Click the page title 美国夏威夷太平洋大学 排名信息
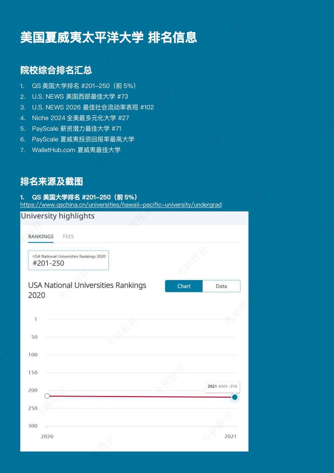 pyautogui.click(x=109, y=37)
